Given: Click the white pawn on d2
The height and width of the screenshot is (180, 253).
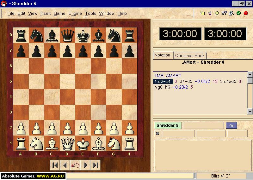Looking at the screenshot, I should pos(67,128).
